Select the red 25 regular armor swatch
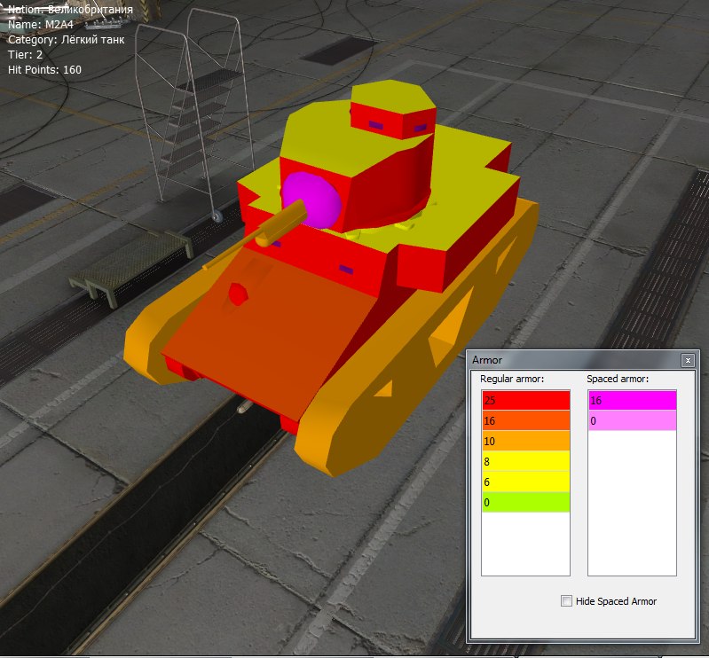The width and height of the screenshot is (709, 658). point(526,400)
